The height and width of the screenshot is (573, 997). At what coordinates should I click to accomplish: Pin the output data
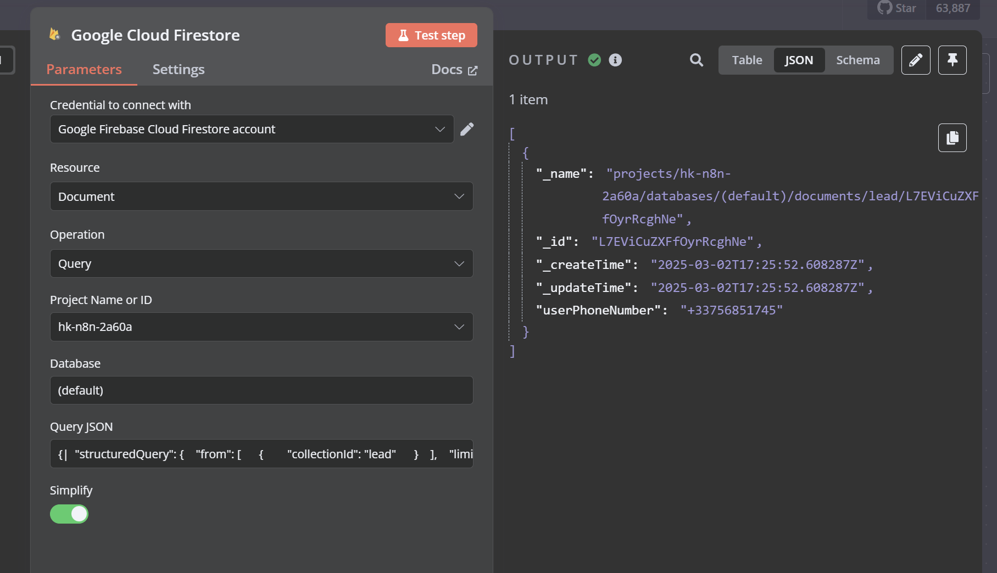(x=952, y=60)
